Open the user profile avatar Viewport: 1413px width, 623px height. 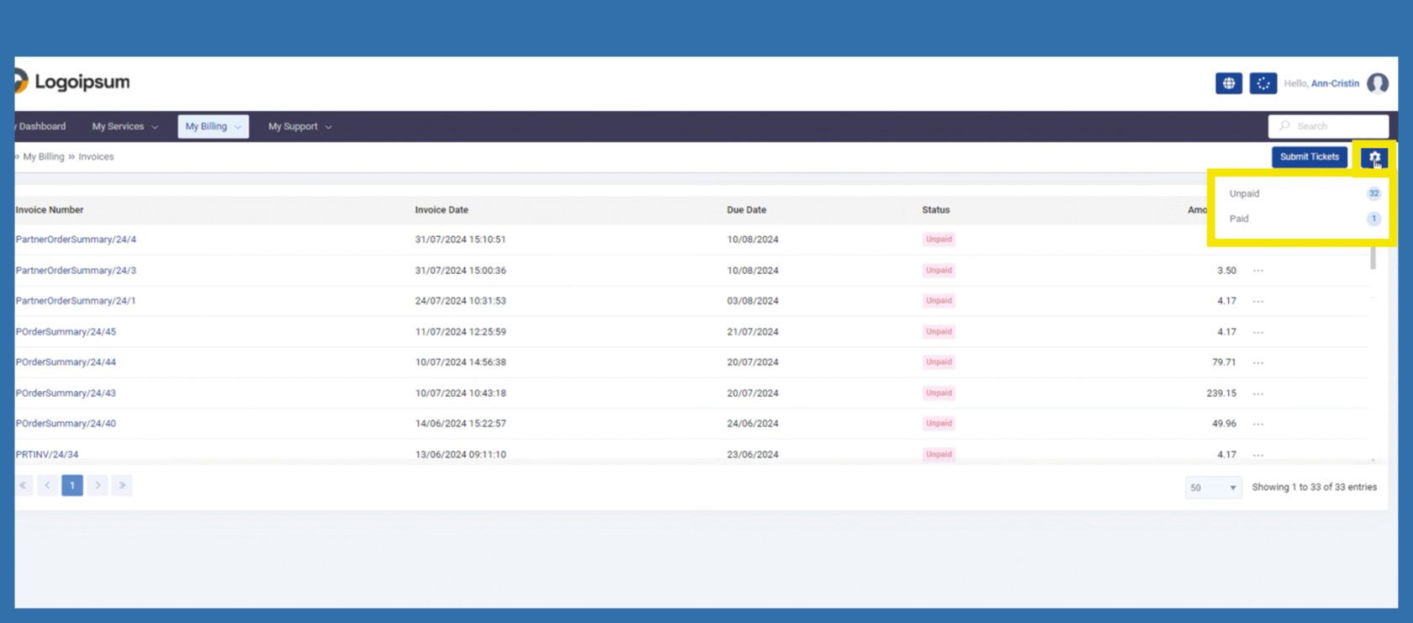tap(1377, 83)
